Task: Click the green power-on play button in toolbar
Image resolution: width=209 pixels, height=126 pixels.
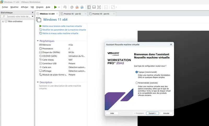Action: tap(55, 7)
